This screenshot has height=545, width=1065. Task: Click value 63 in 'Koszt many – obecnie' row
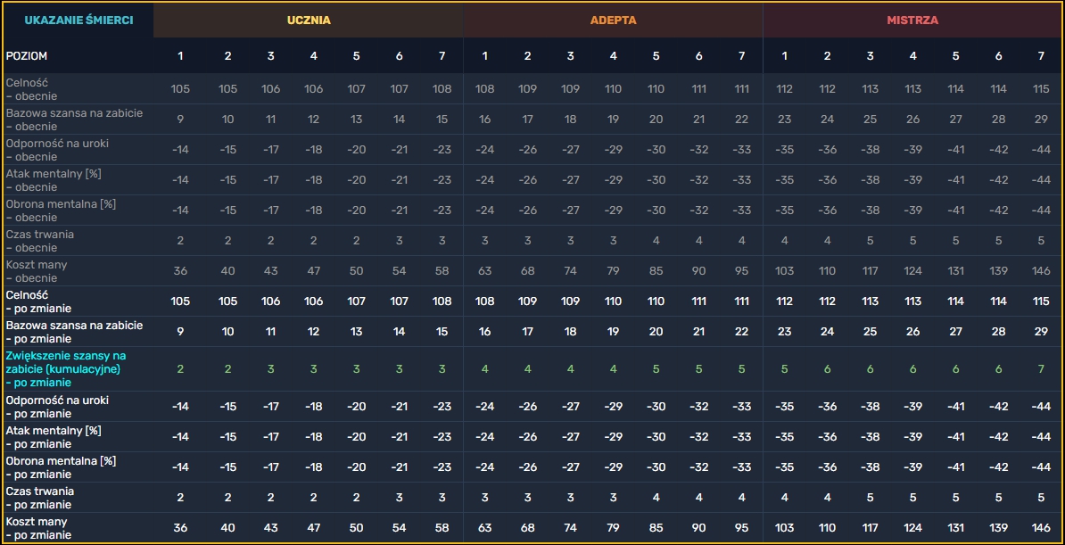click(x=485, y=270)
